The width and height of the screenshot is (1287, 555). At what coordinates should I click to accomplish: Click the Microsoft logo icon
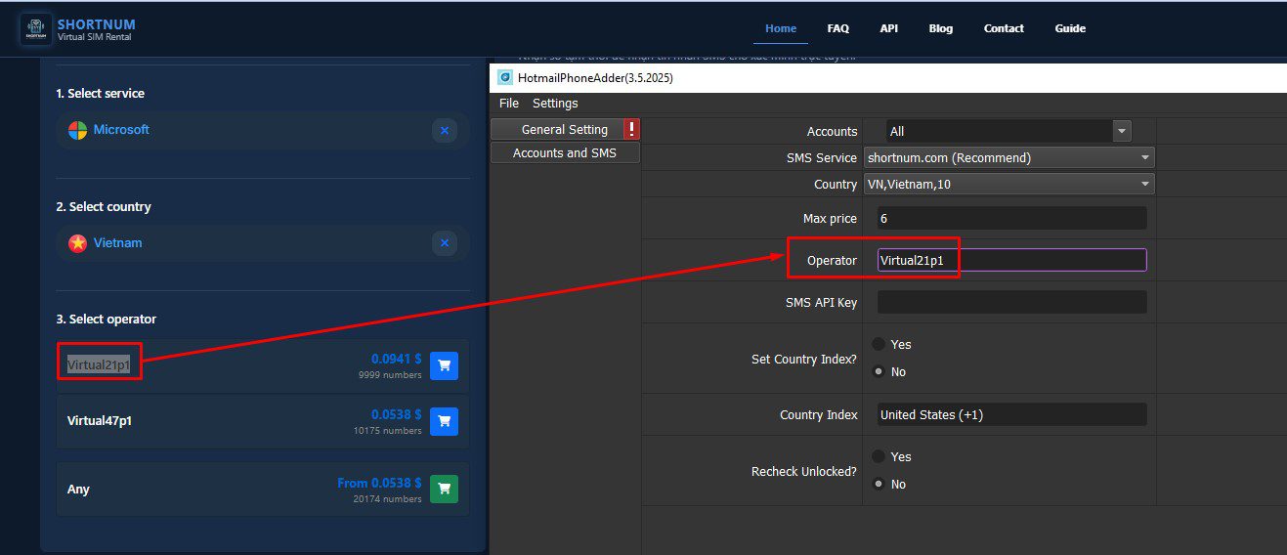[78, 130]
